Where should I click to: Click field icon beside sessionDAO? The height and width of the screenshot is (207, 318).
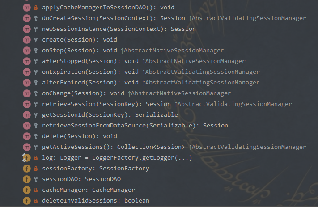pos(27,179)
